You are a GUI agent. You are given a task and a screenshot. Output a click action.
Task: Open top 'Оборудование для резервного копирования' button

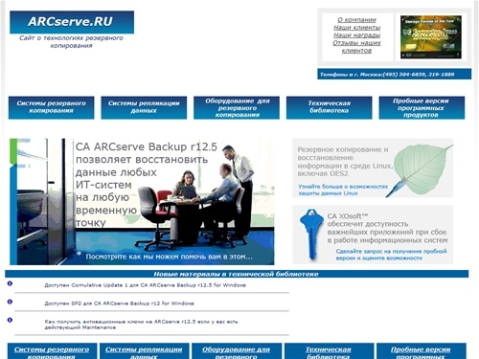click(237, 107)
